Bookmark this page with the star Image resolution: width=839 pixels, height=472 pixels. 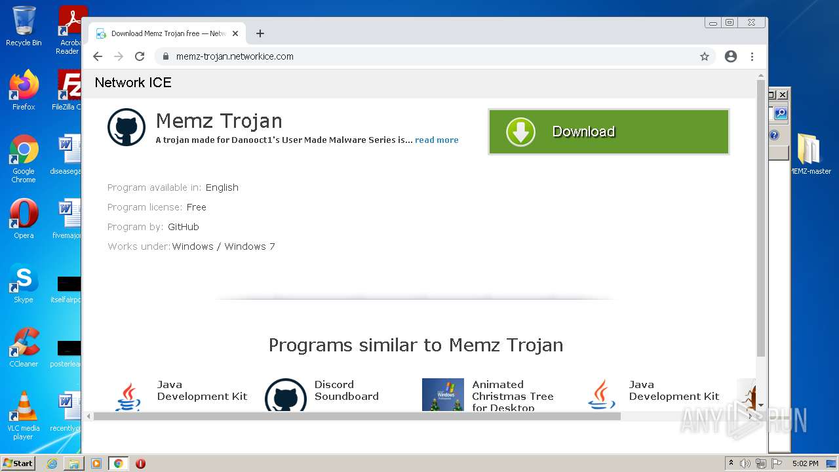(705, 56)
